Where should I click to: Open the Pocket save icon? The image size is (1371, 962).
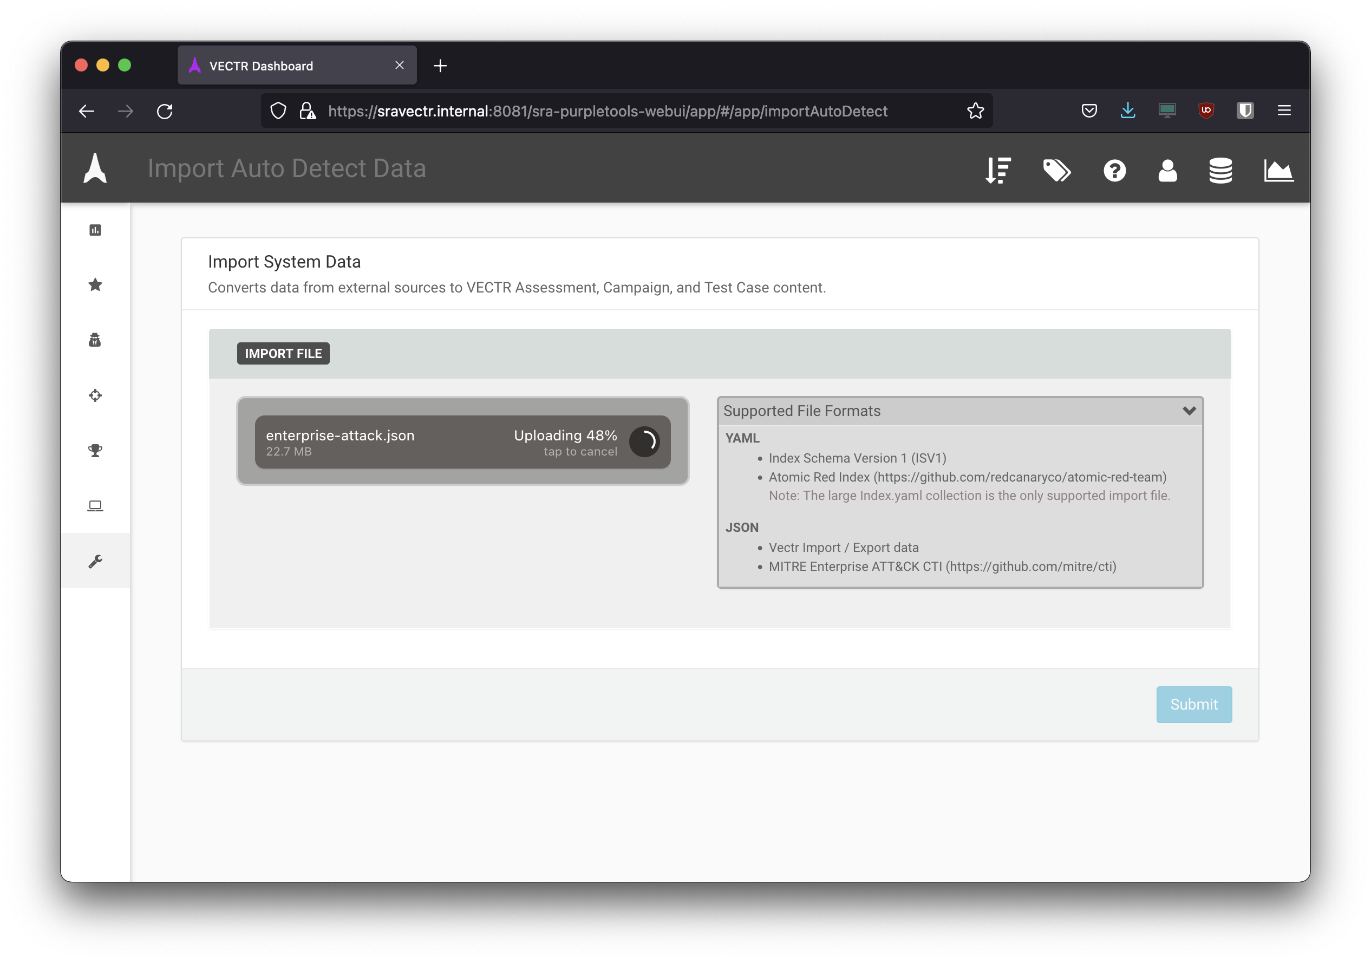tap(1088, 110)
